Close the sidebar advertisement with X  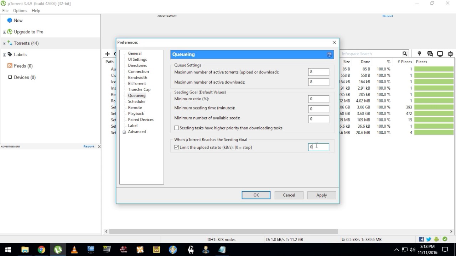[x=99, y=146]
